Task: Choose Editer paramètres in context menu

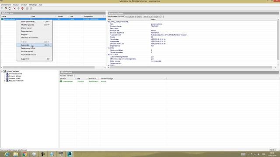Action: click(34, 21)
